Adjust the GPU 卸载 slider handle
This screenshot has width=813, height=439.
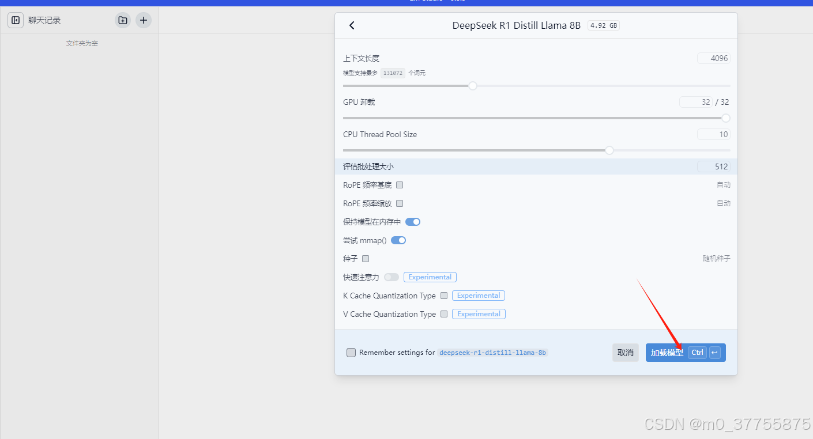(x=726, y=118)
